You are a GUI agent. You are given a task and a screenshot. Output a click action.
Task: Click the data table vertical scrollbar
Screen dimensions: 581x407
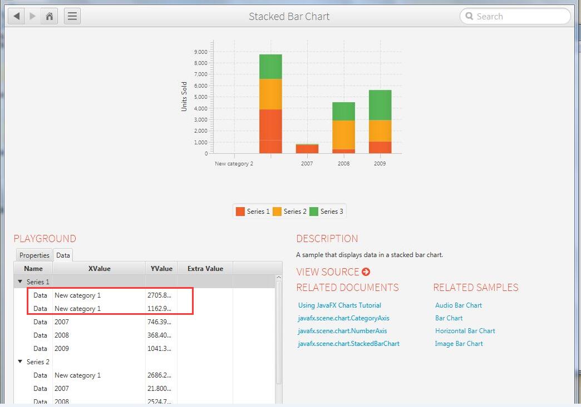point(279,333)
